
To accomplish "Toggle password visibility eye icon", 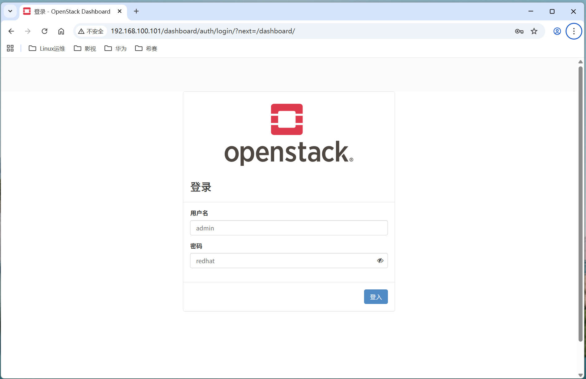I will (380, 261).
